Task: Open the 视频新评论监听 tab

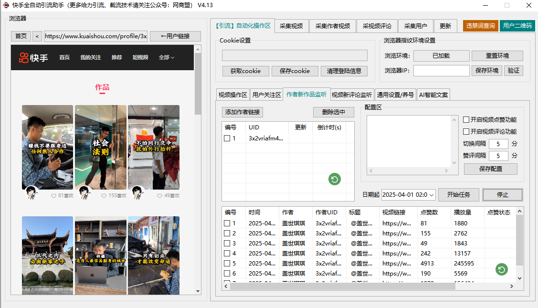Action: 352,95
